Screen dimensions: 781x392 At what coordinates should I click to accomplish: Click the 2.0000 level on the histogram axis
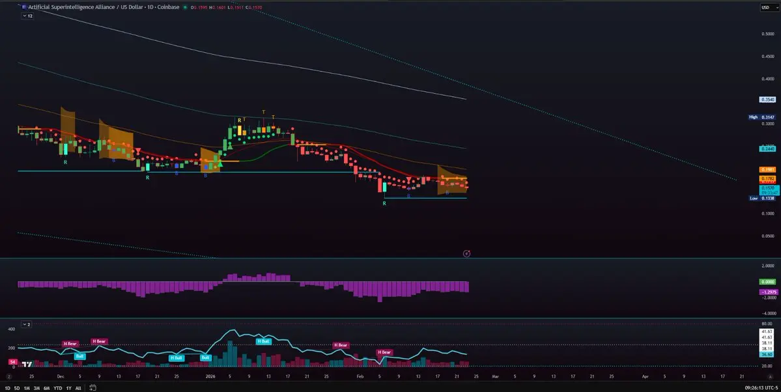pos(767,266)
